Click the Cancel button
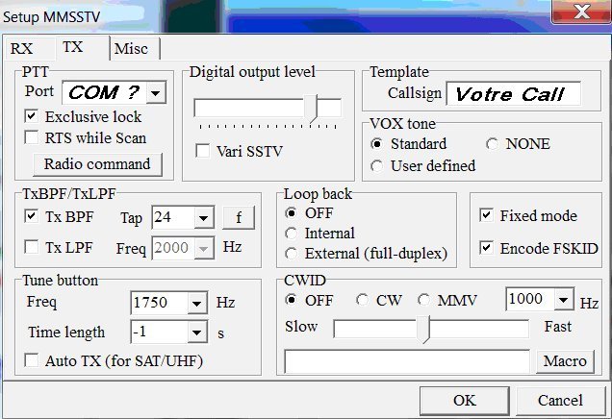612x419 pixels. pos(560,401)
